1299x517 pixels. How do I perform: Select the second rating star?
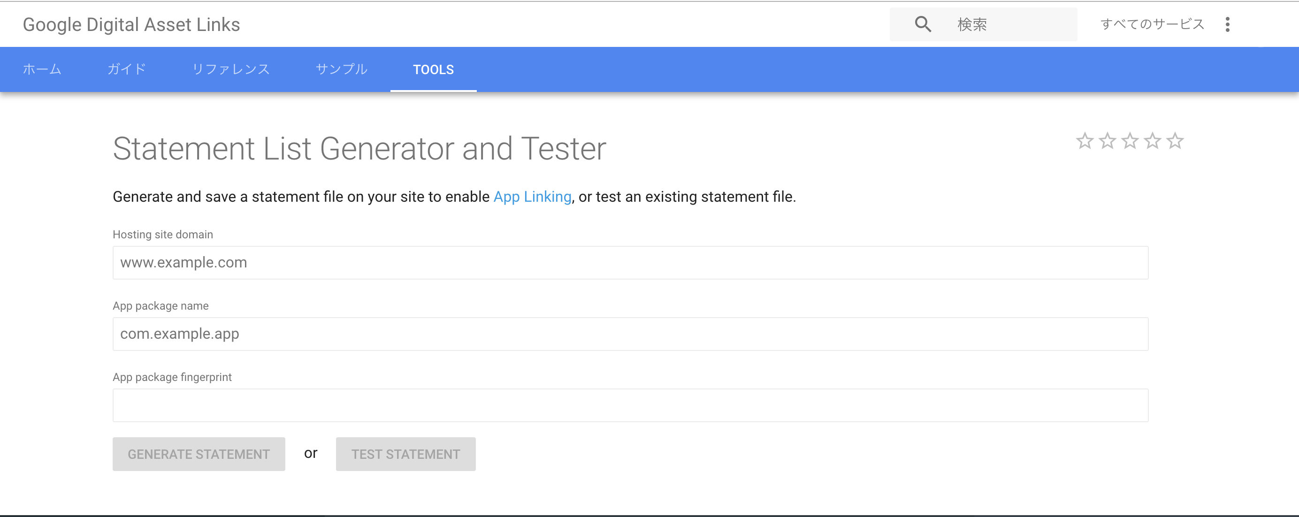coord(1108,143)
